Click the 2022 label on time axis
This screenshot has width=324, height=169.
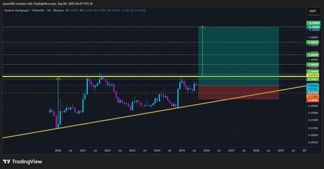pyautogui.click(x=107, y=150)
